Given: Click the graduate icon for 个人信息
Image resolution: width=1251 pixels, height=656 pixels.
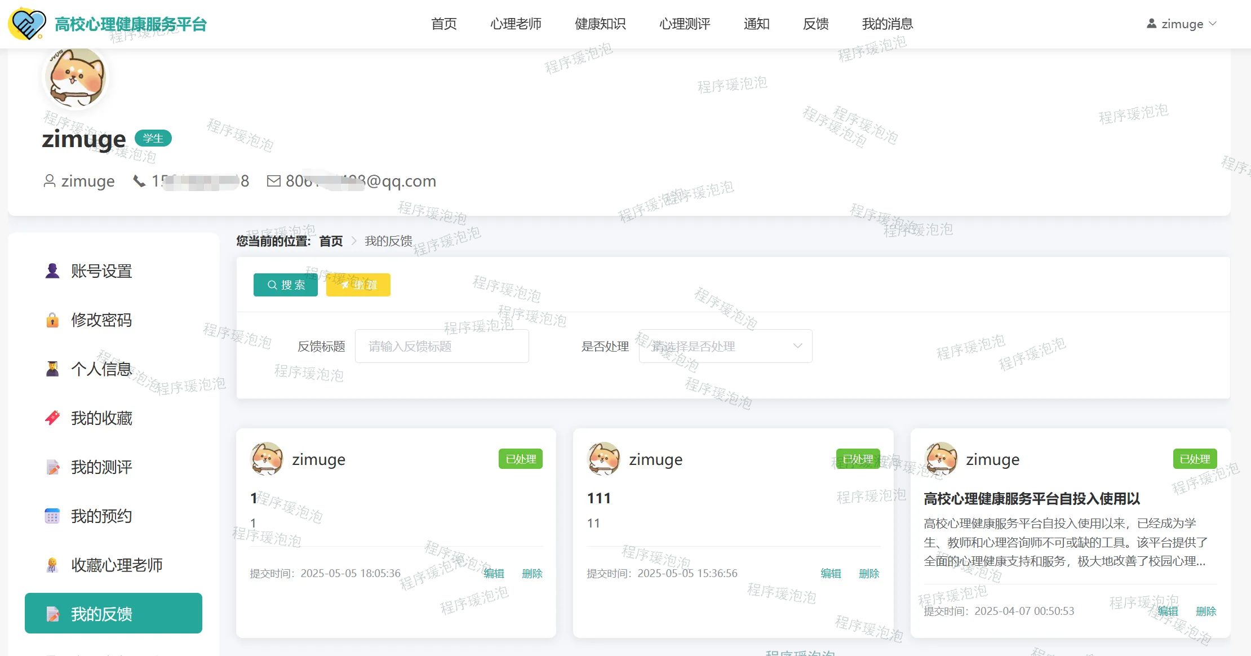Looking at the screenshot, I should [x=52, y=369].
